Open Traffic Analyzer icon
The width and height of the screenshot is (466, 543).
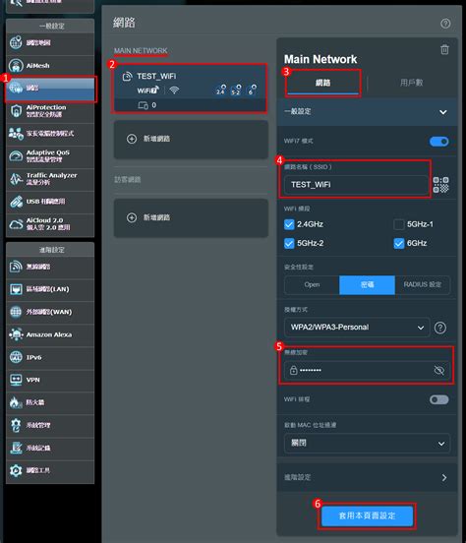[x=16, y=179]
